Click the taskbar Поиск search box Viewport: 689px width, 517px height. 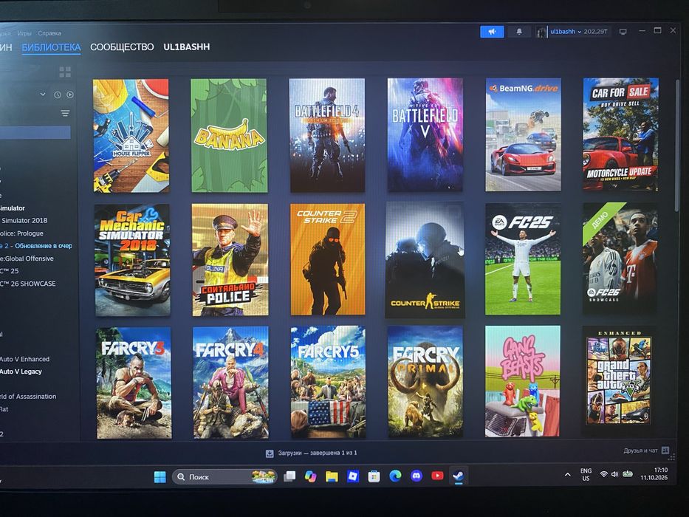224,476
